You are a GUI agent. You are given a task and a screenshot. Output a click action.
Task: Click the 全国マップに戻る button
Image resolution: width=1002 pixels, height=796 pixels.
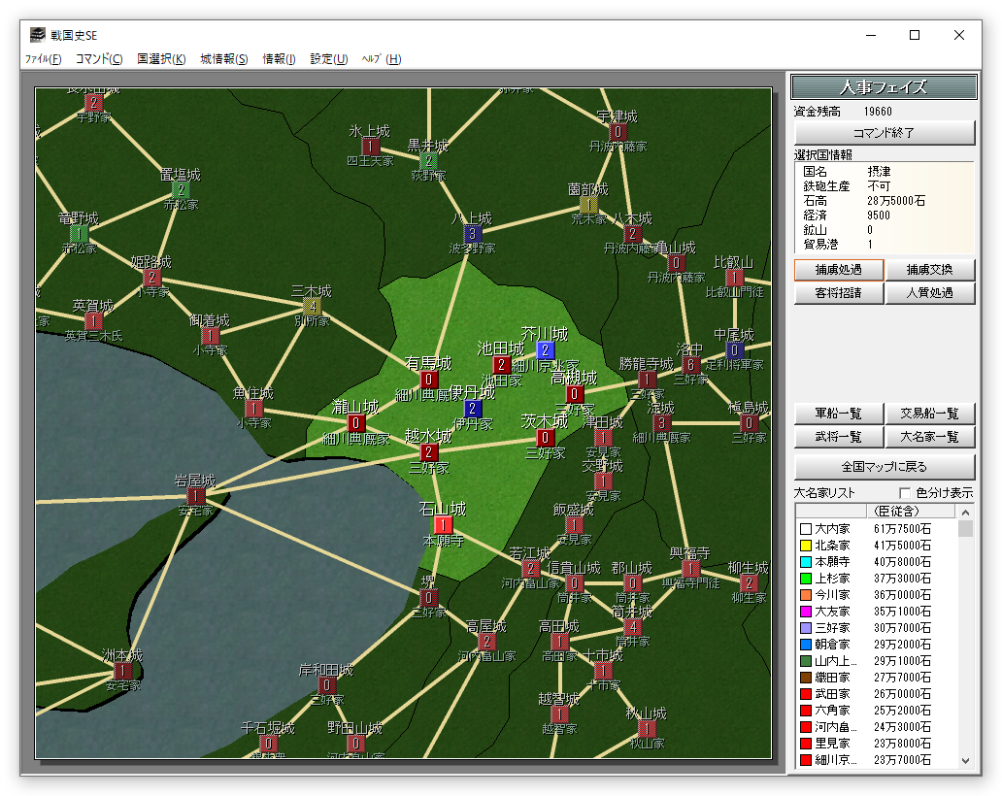884,467
